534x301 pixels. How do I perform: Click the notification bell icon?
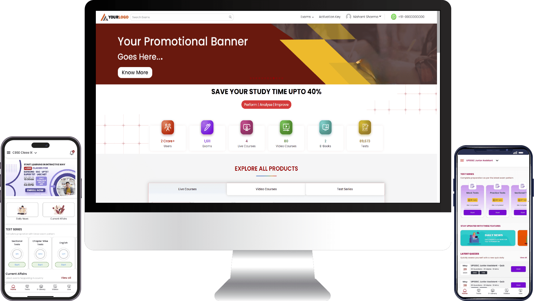(x=72, y=152)
